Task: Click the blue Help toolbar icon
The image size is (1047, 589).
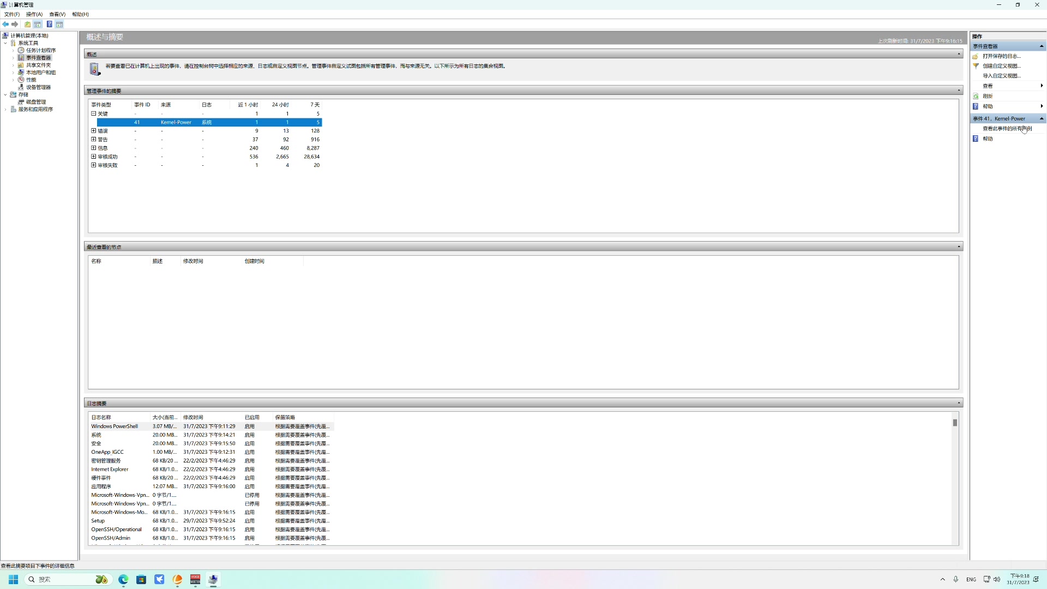Action: click(49, 25)
